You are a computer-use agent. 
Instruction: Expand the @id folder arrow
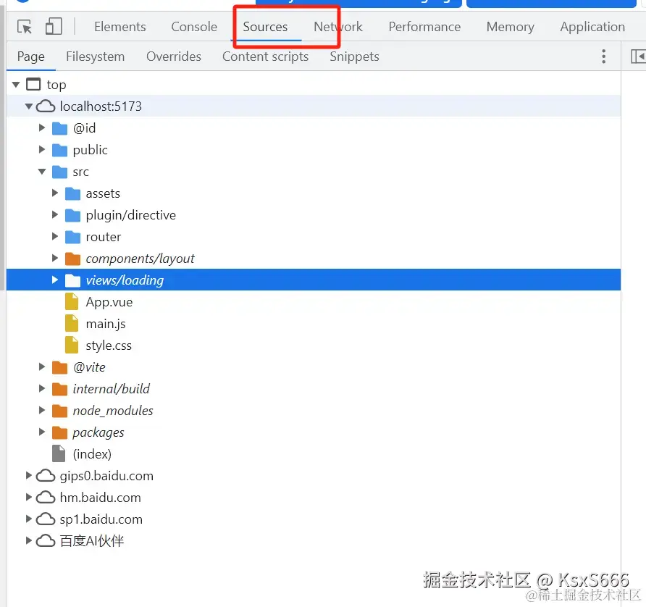coord(42,128)
